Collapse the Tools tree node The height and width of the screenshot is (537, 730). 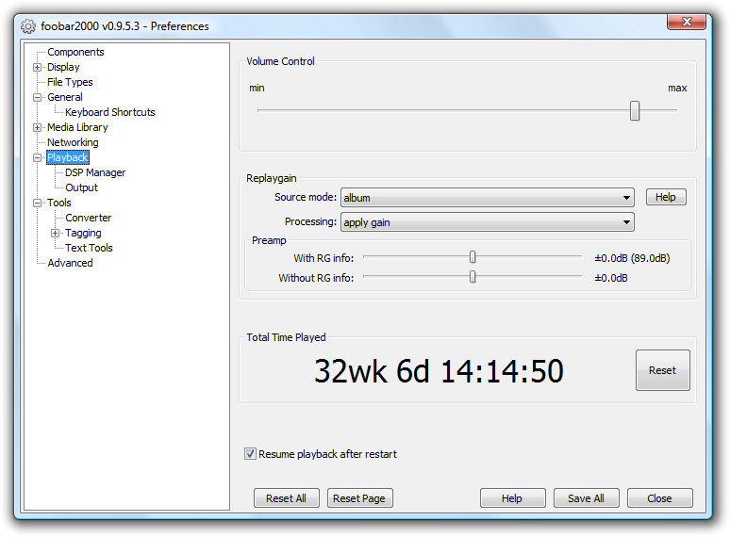pyautogui.click(x=38, y=203)
